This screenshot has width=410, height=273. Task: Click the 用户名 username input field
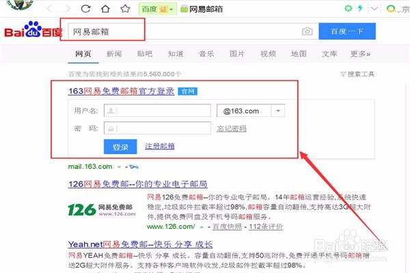point(157,111)
